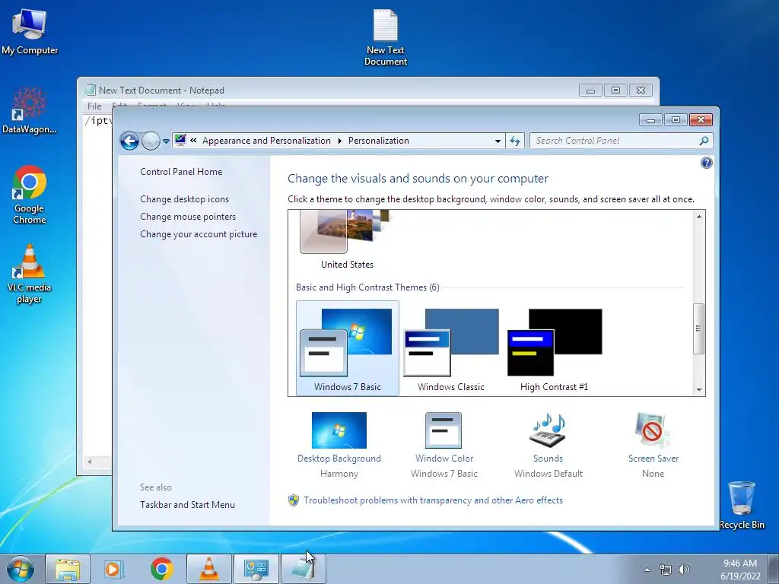Open Taskbar and Start Menu link

[187, 505]
